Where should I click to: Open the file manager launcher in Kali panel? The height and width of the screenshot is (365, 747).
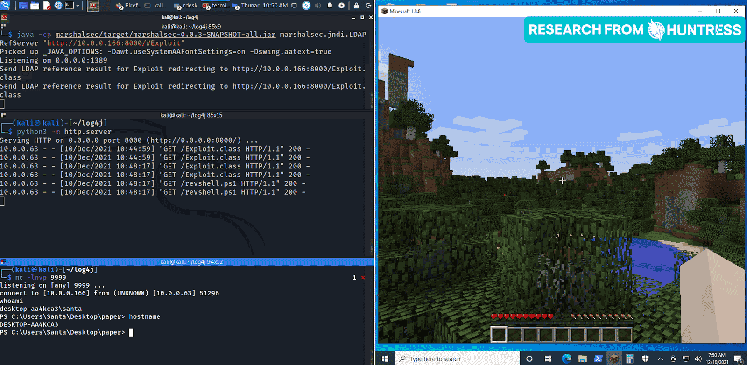coord(35,6)
